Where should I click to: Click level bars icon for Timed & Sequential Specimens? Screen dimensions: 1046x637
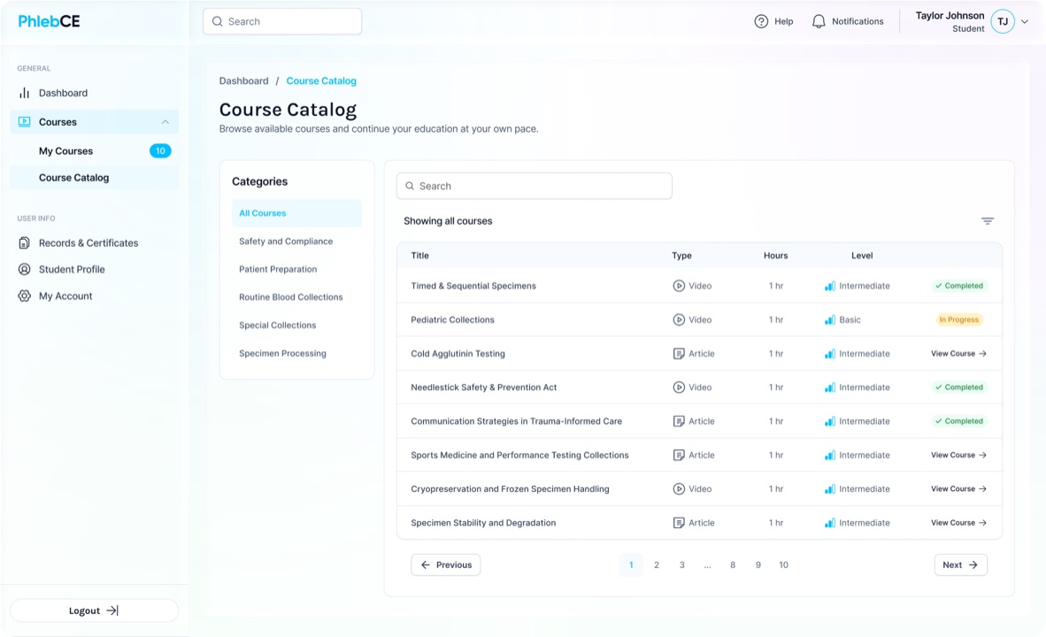(829, 286)
